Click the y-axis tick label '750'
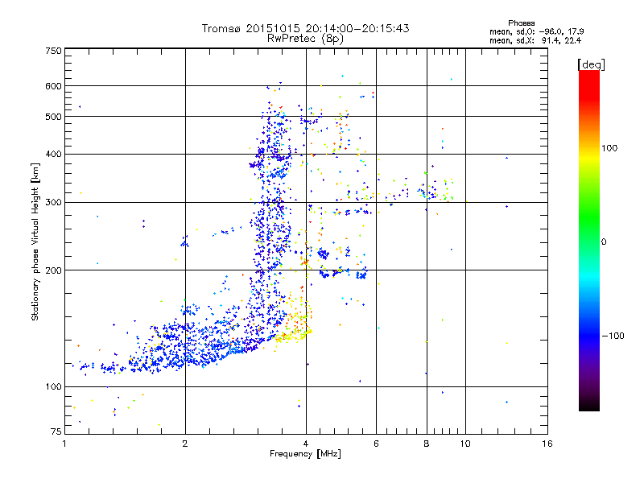Image resolution: width=644 pixels, height=483 pixels. [54, 51]
